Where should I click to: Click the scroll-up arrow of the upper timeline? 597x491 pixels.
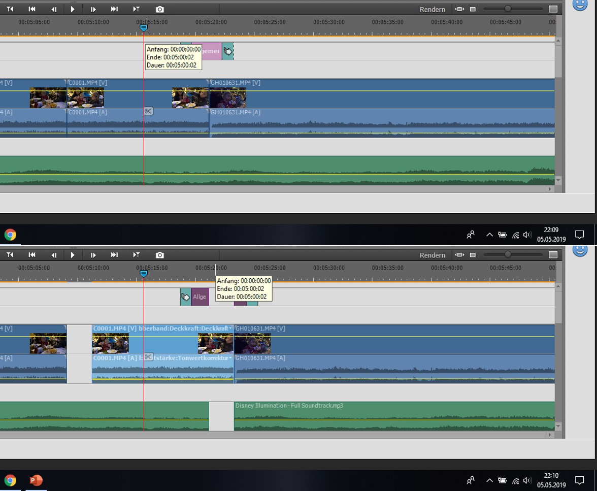pos(558,40)
